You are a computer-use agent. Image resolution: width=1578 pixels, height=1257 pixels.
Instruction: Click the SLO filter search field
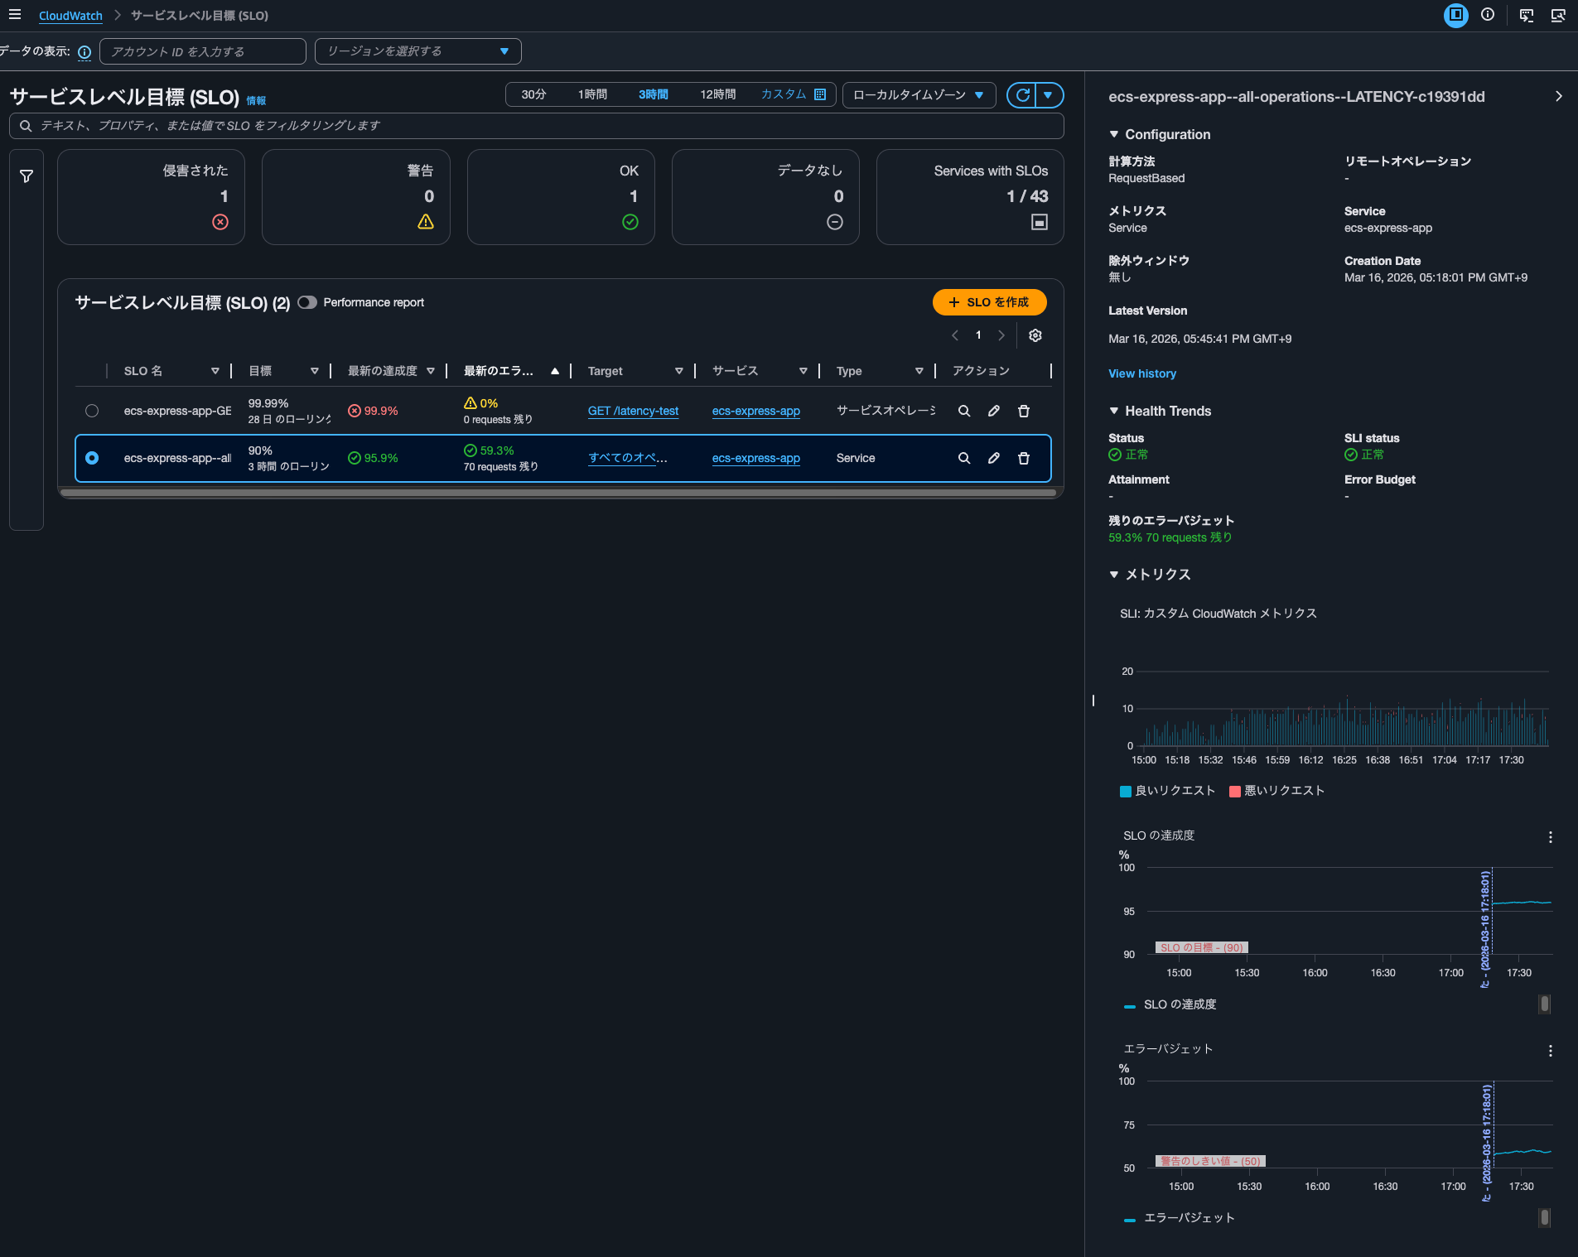pyautogui.click(x=537, y=126)
